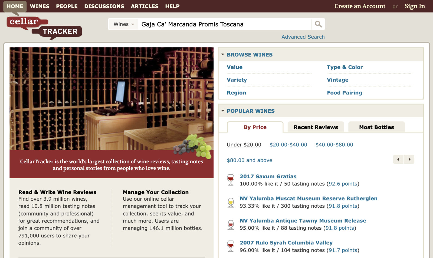Image resolution: width=433 pixels, height=258 pixels.
Task: Browse wines by Variety
Action: [237, 80]
